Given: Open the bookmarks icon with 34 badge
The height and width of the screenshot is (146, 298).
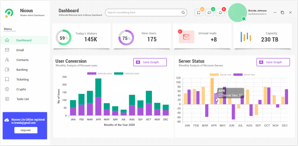Looking at the screenshot, I should [x=199, y=13].
